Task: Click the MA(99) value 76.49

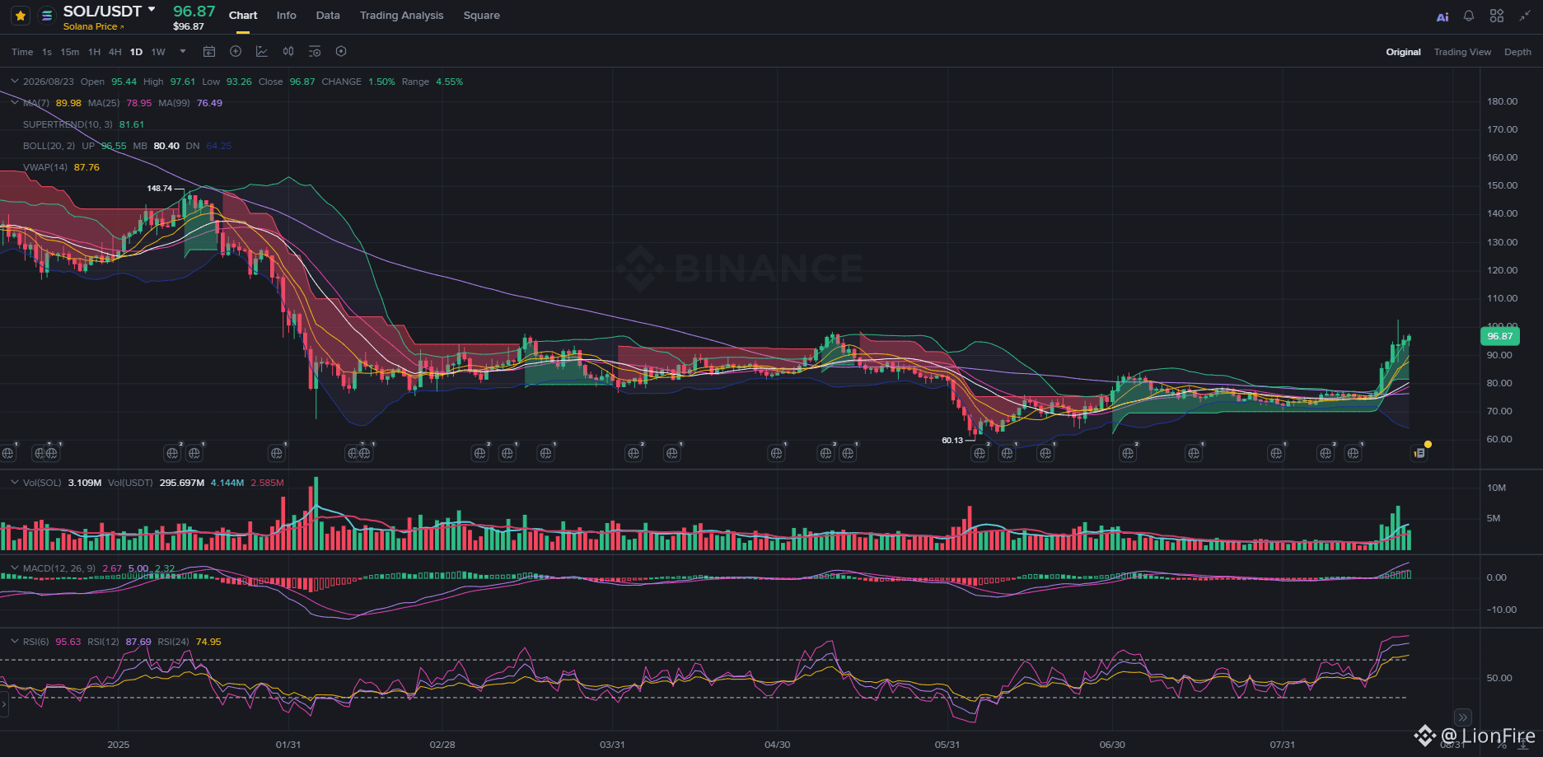Action: (209, 103)
